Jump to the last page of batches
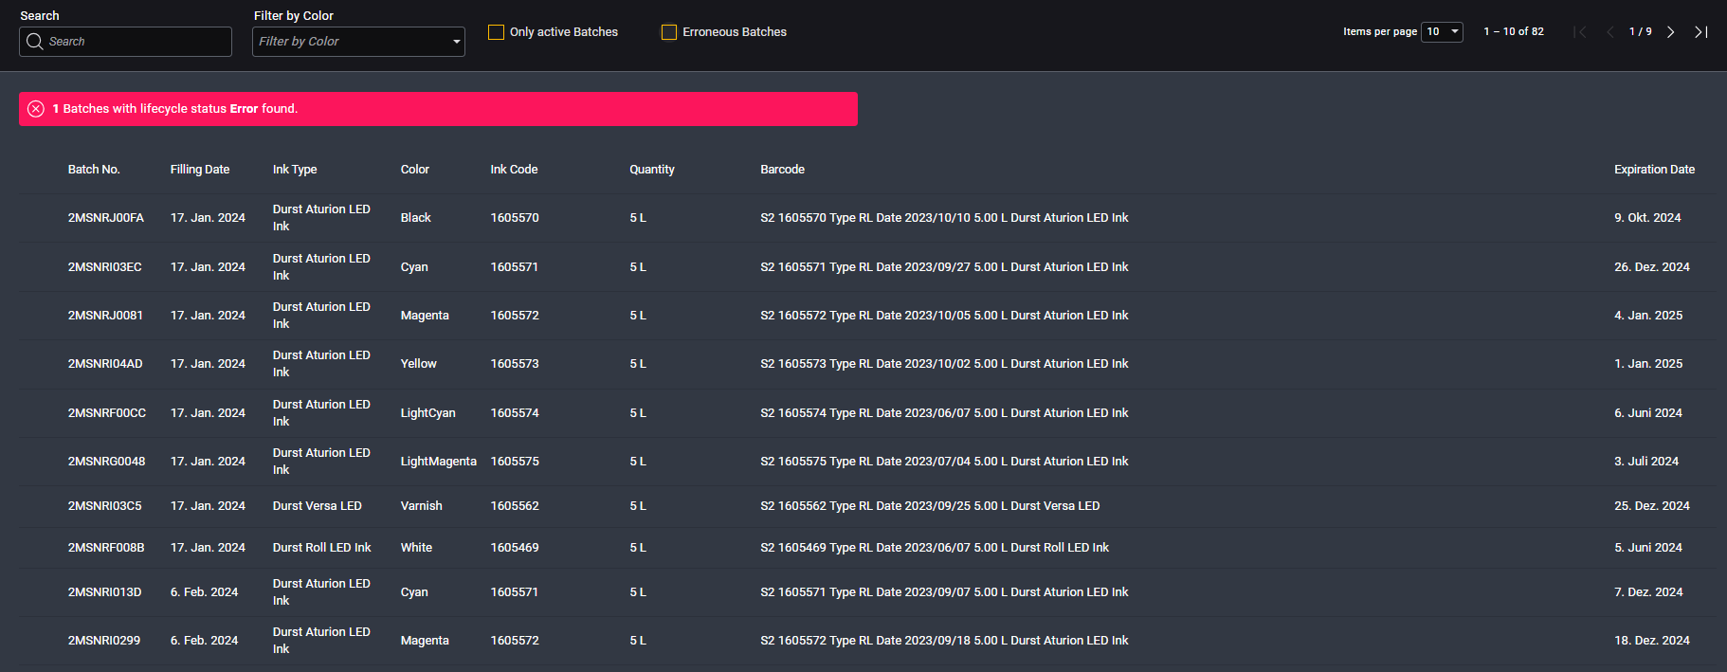1727x672 pixels. click(1701, 32)
